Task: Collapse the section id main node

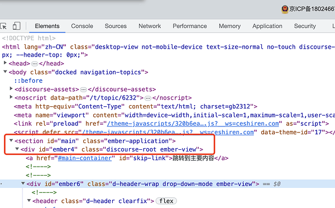Action: 11,140
